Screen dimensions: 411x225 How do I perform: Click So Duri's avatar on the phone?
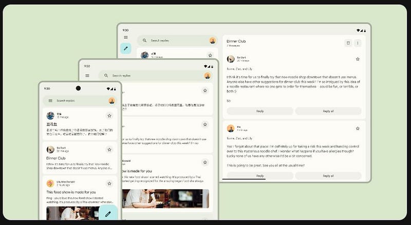pyautogui.click(x=50, y=149)
